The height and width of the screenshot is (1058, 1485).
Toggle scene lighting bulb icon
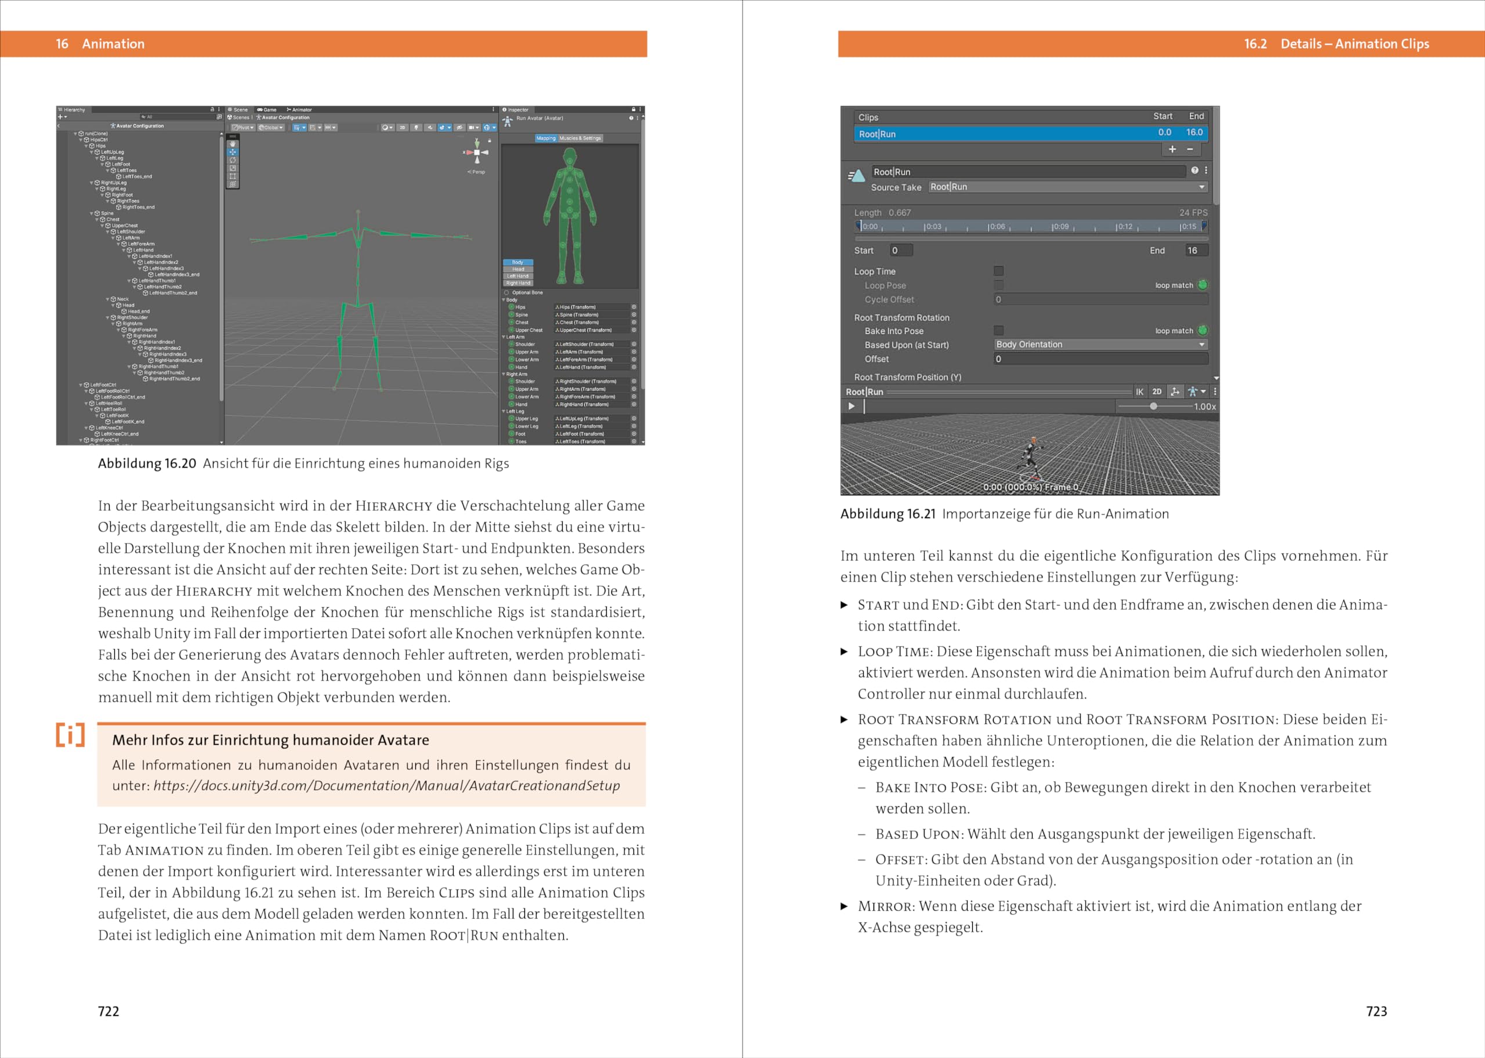coord(417,128)
